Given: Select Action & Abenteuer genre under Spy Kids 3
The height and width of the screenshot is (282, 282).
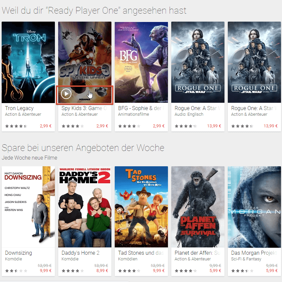Looking at the screenshot, I should [79, 114].
